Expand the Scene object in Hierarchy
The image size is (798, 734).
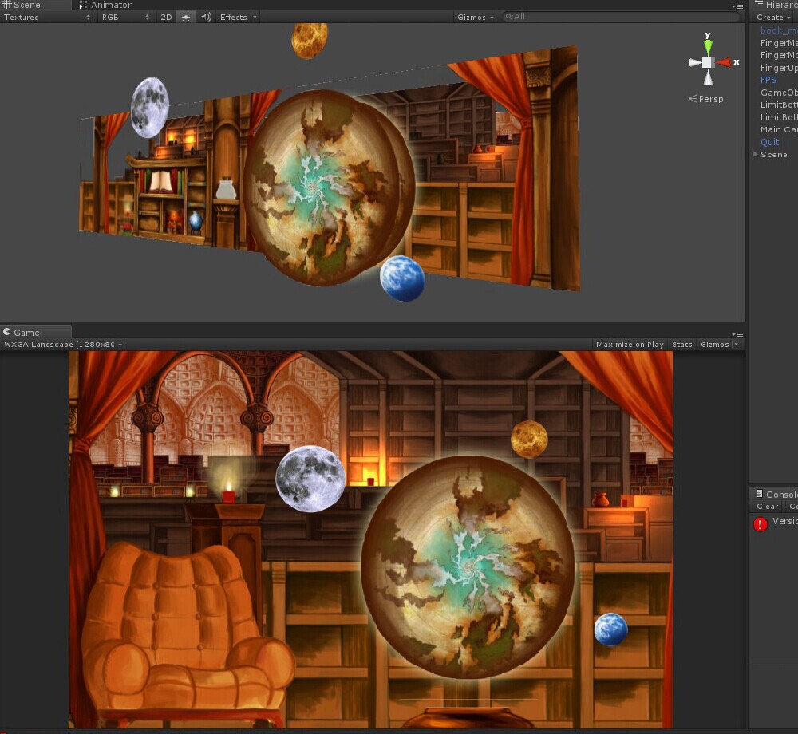[755, 154]
